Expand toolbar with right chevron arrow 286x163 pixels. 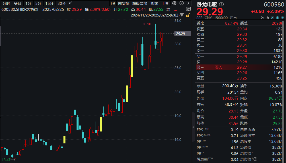(x=188, y=3)
